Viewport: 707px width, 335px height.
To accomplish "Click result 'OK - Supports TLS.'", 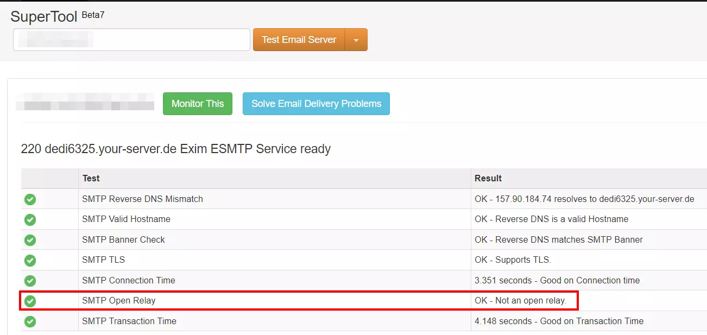I will pos(513,260).
